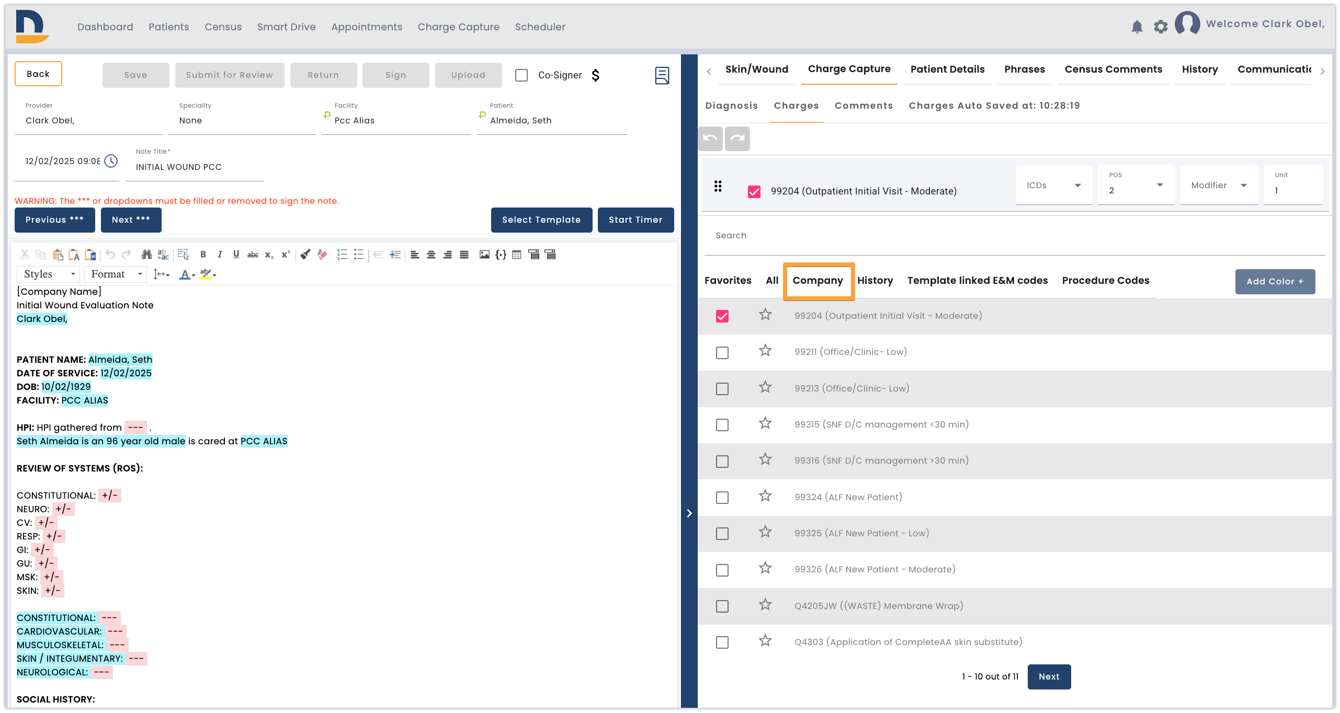The image size is (1340, 713).
Task: Click the Select All icon
Action: point(183,255)
